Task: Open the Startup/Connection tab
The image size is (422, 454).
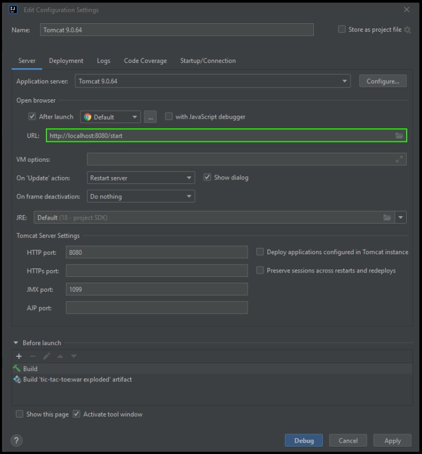Action: [207, 61]
